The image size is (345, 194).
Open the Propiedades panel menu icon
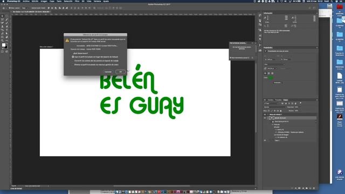pyautogui.click(x=317, y=47)
